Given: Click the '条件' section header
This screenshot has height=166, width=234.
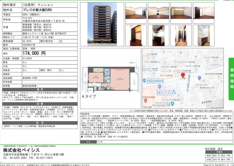Looking at the screenshot, I should click(40, 123).
